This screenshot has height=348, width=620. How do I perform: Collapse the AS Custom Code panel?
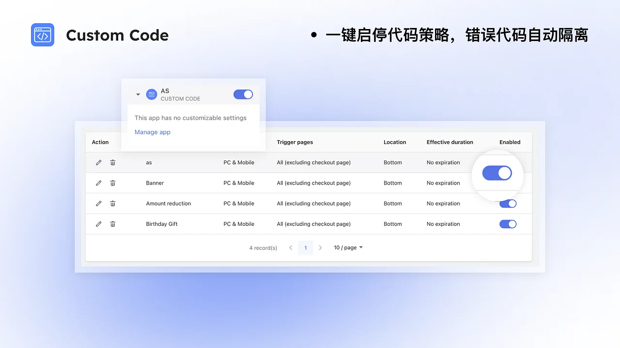(x=138, y=95)
